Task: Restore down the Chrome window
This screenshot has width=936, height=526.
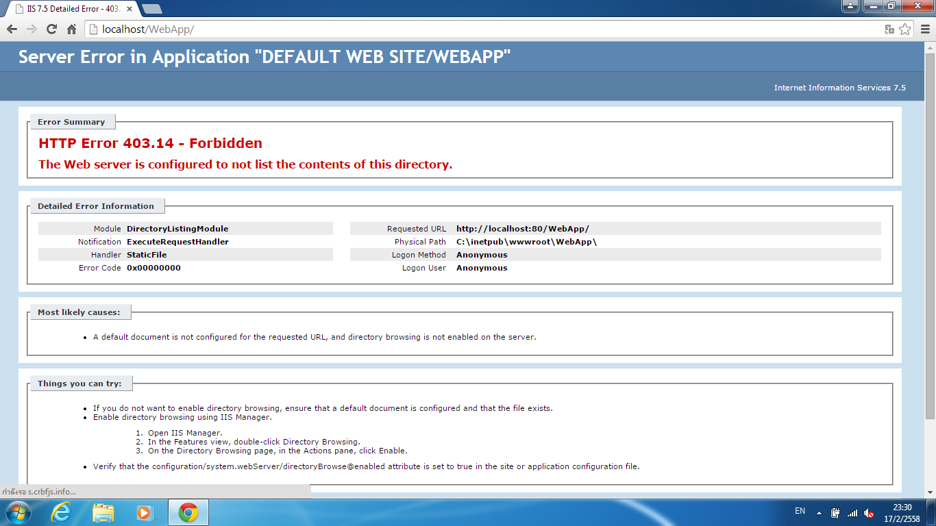Action: 891,5
